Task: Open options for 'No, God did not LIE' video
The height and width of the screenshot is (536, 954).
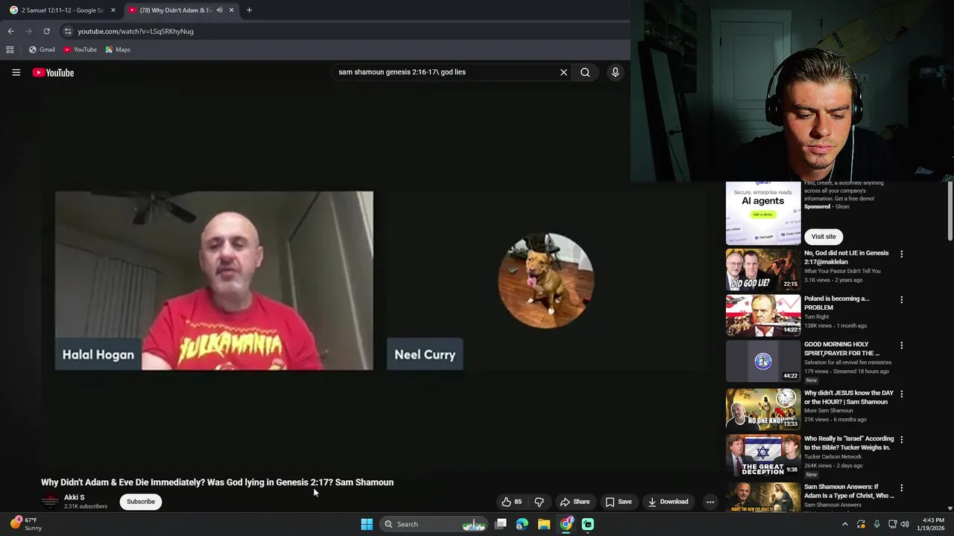Action: tap(901, 254)
